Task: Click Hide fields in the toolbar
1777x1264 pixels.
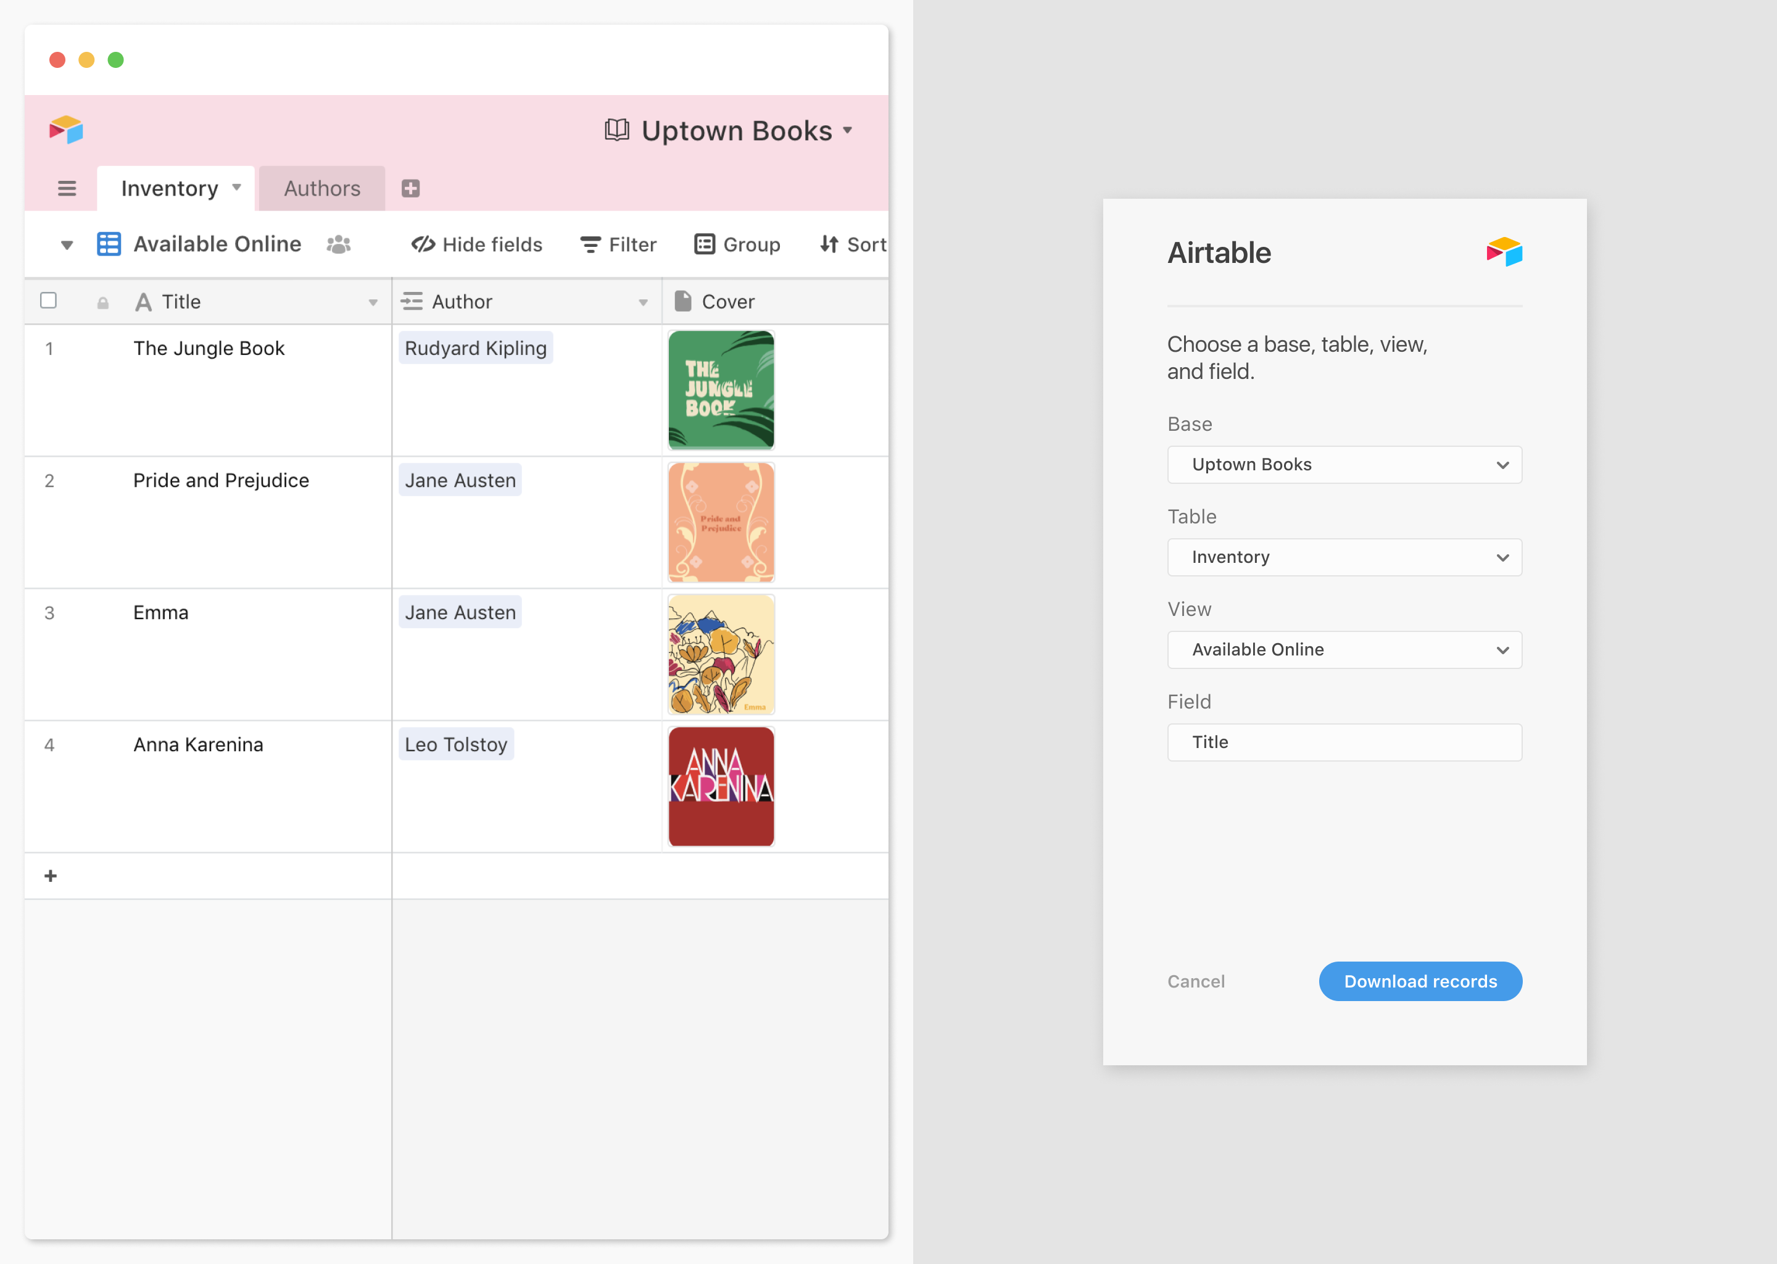Action: coord(477,244)
